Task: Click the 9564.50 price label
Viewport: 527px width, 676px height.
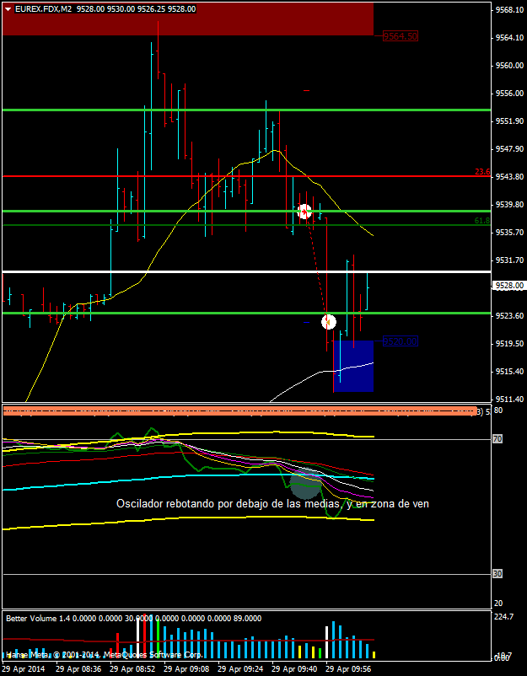Action: click(400, 36)
